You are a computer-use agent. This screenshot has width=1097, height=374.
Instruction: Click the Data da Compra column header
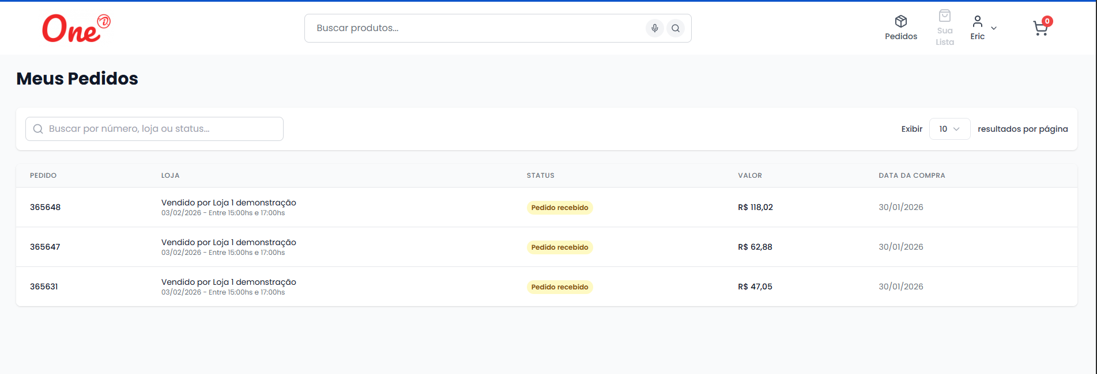coord(911,175)
